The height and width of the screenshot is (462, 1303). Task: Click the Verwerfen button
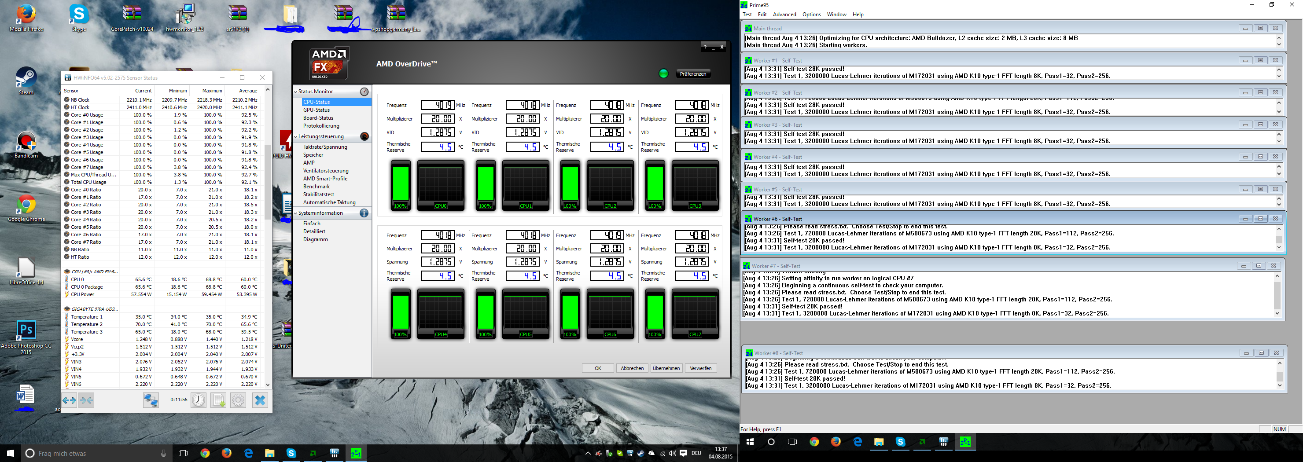[700, 368]
